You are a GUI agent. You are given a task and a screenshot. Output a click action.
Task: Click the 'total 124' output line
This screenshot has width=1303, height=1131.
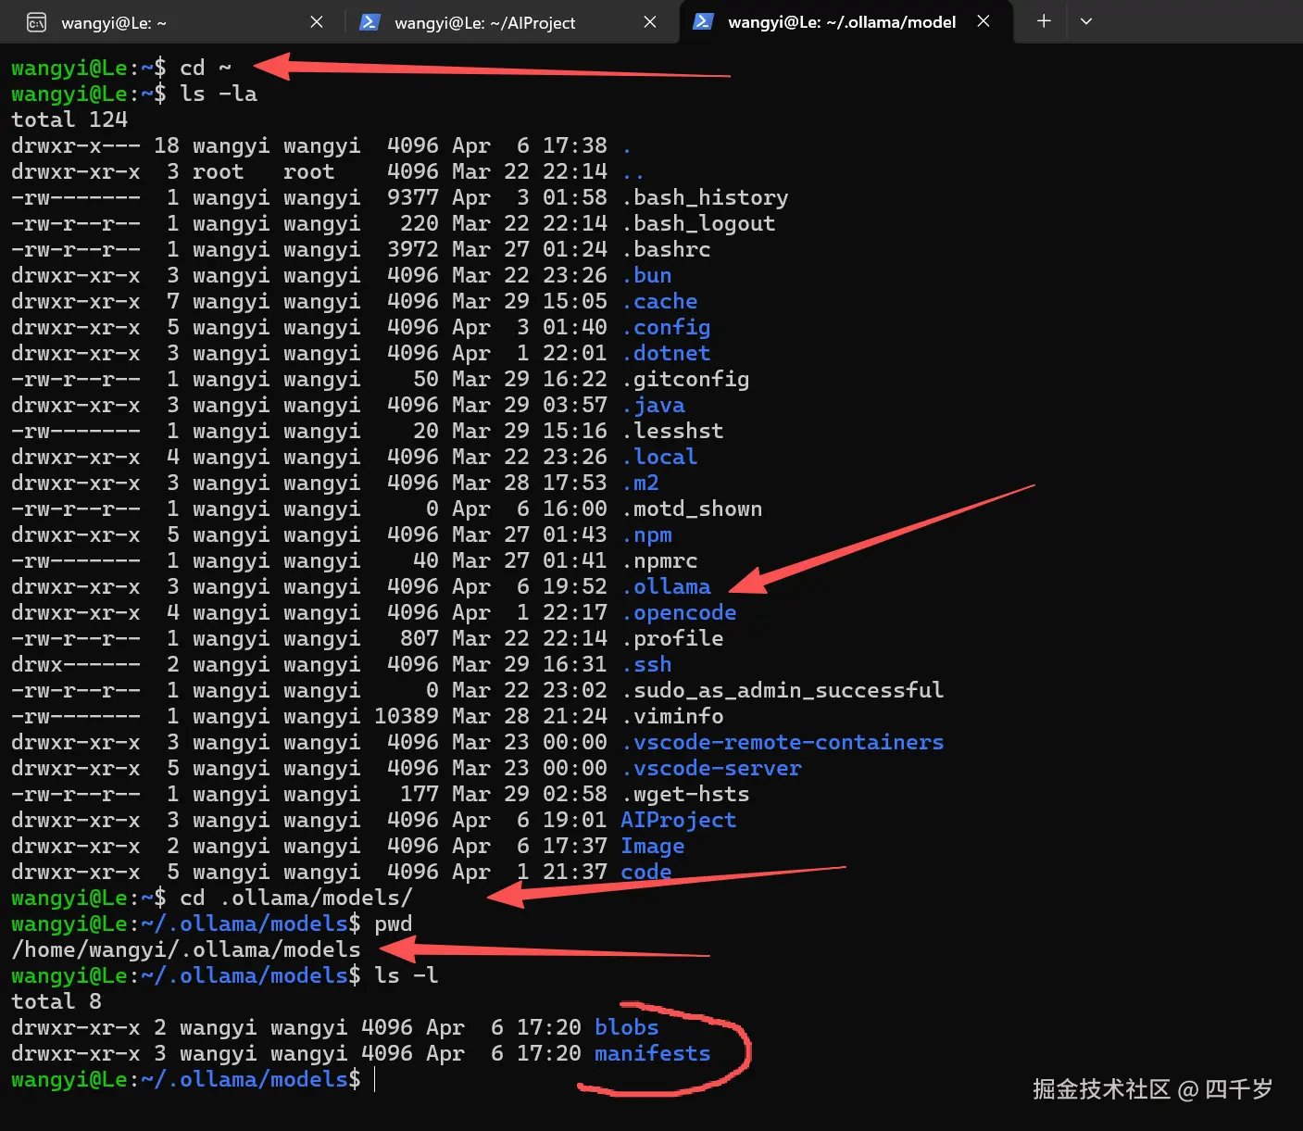coord(69,119)
